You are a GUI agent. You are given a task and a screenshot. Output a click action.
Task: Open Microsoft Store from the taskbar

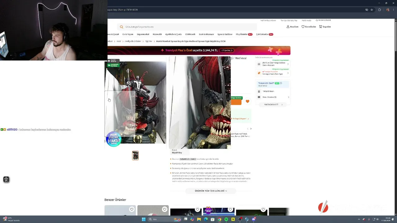pyautogui.click(x=212, y=219)
